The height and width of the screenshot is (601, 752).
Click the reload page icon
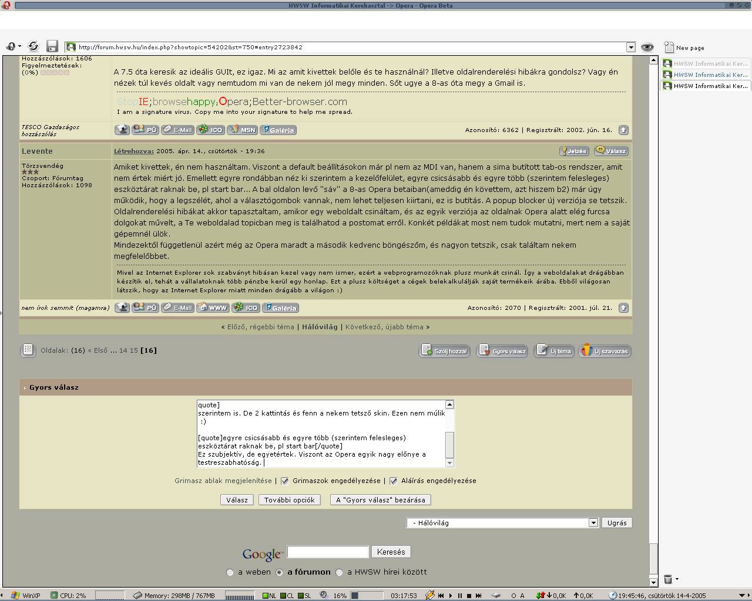coord(33,46)
